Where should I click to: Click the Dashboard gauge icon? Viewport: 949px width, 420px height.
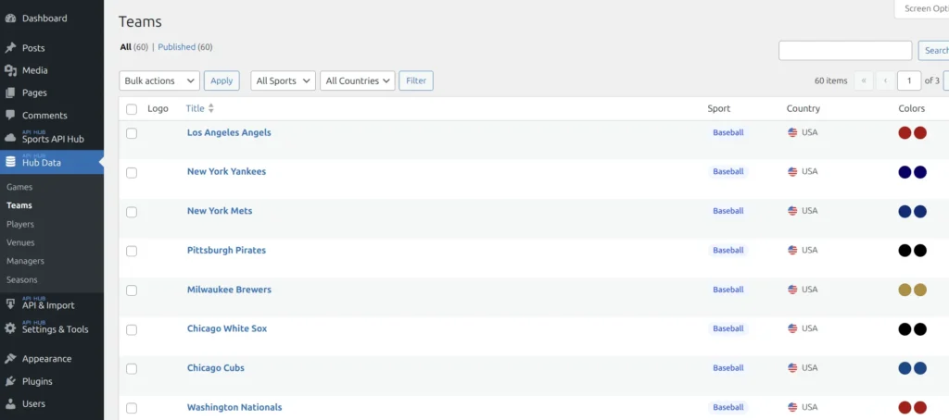tap(10, 19)
